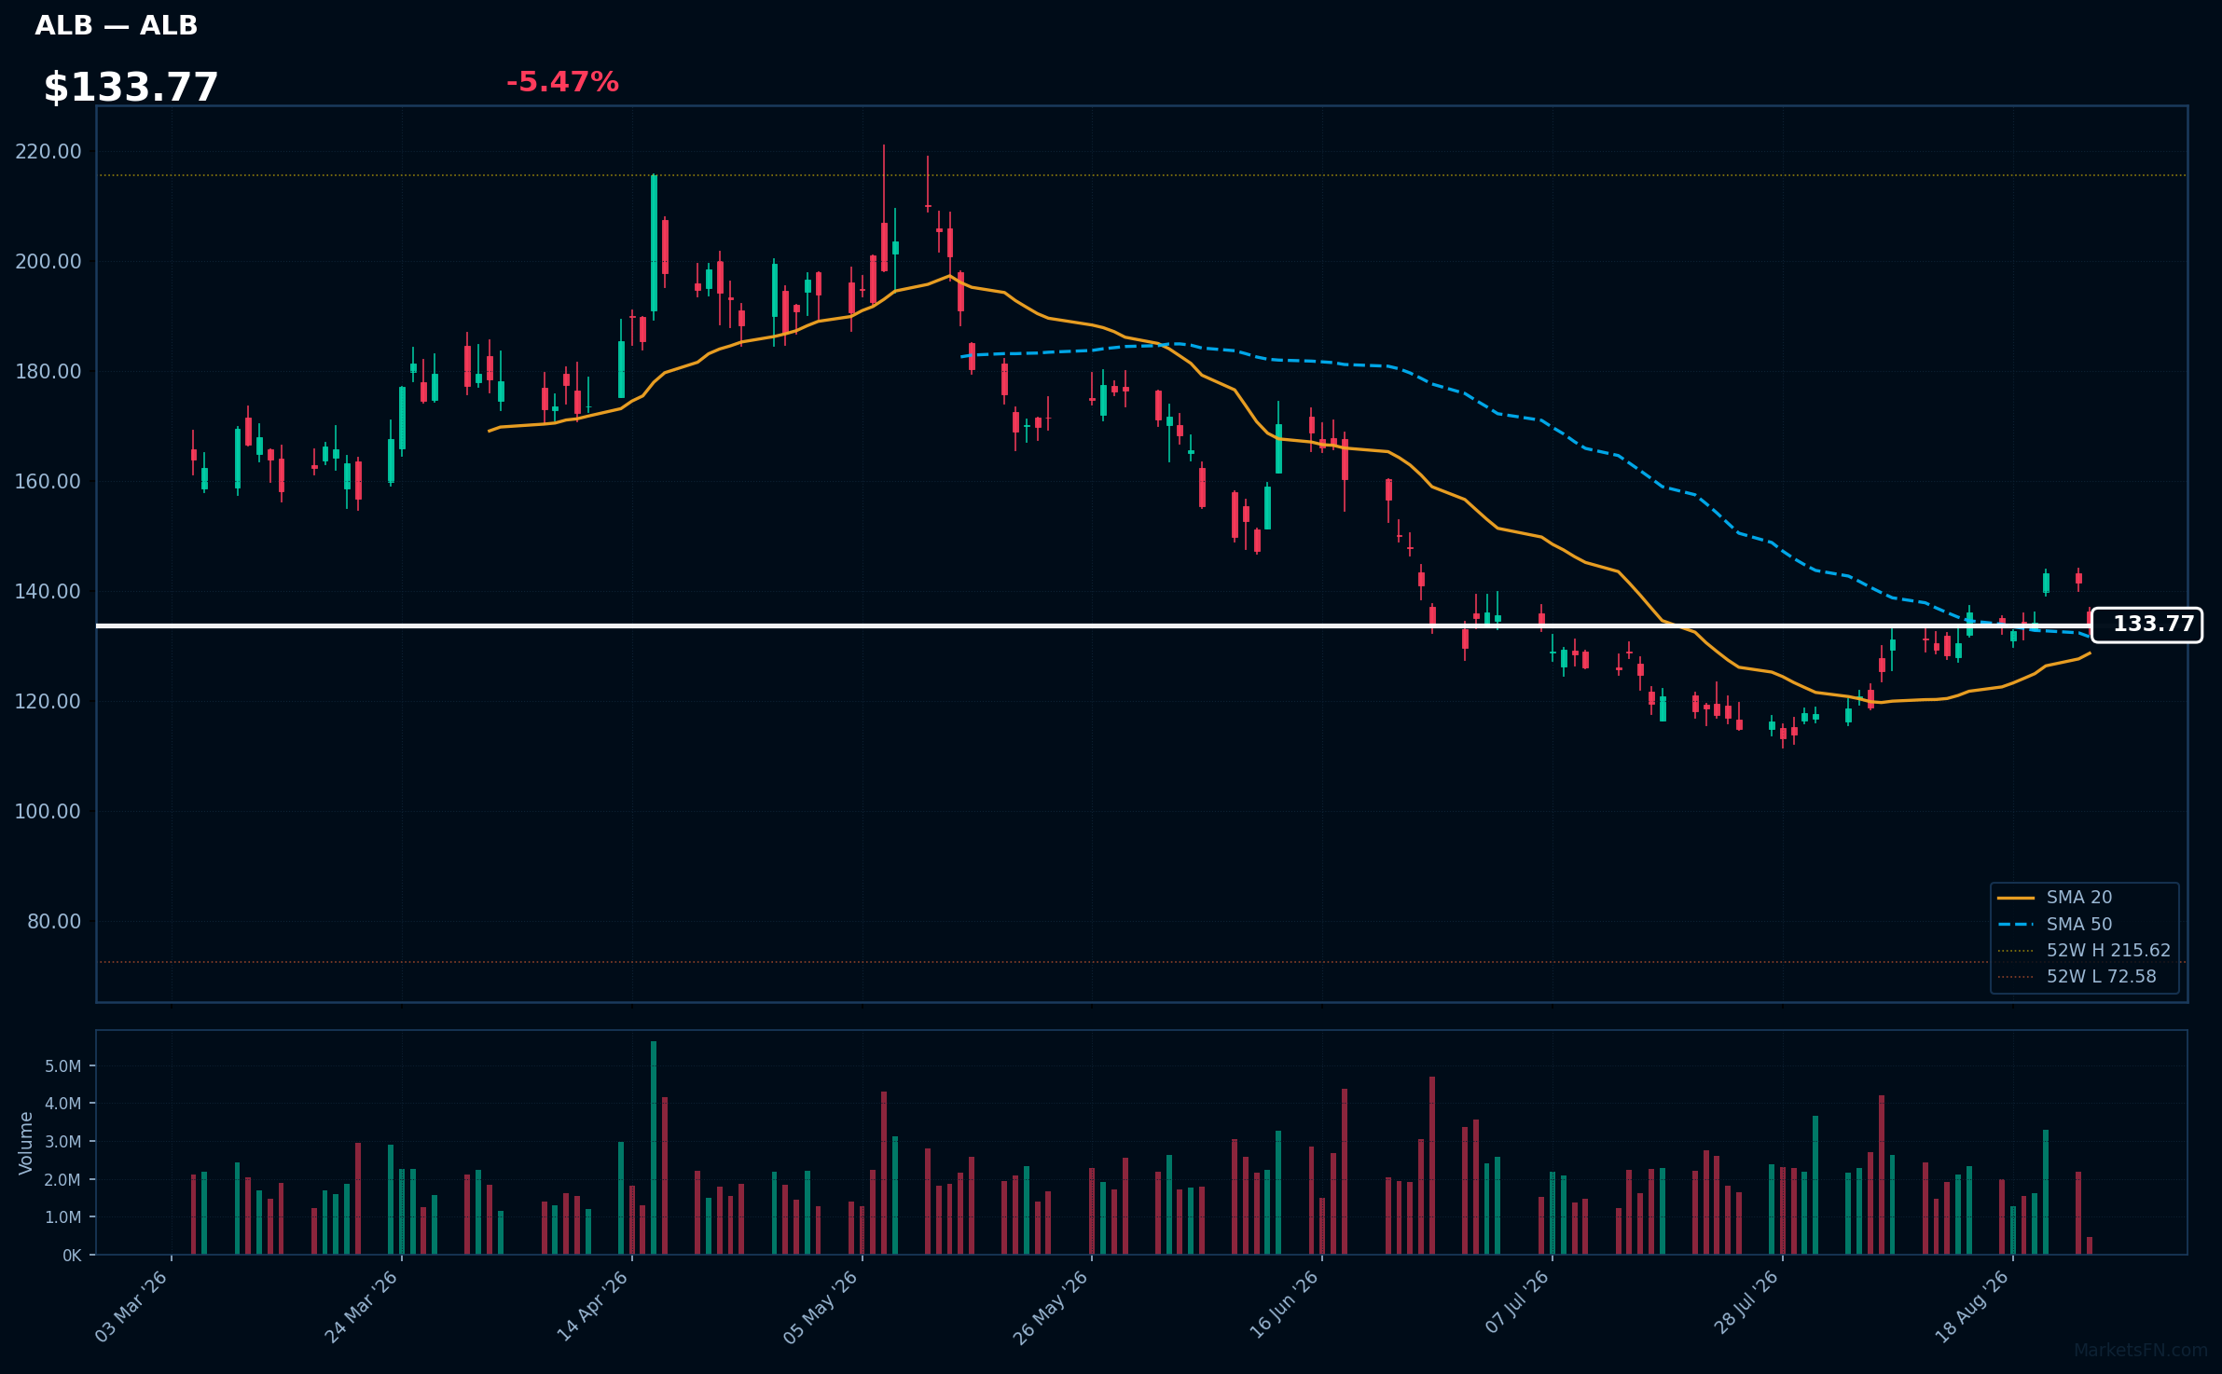The image size is (2222, 1374).
Task: Click the 05 May '26 date label
Action: click(x=821, y=1306)
